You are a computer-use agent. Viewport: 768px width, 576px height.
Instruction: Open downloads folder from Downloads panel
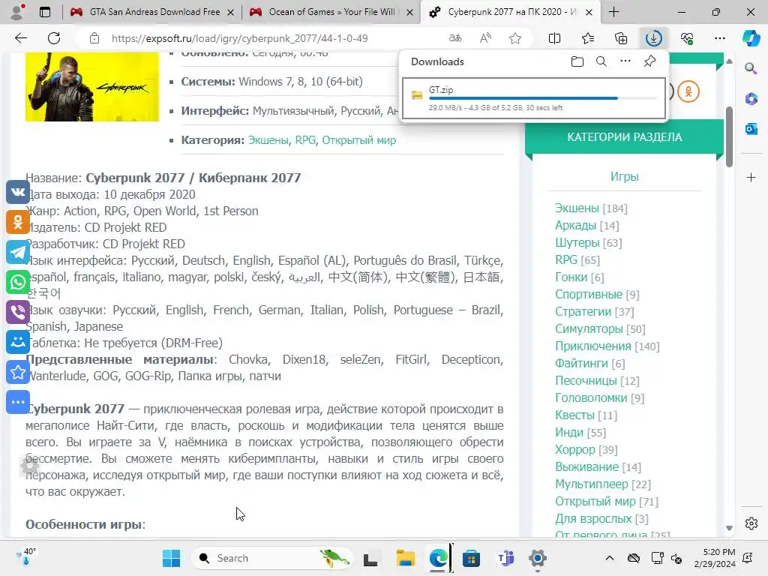click(x=577, y=61)
